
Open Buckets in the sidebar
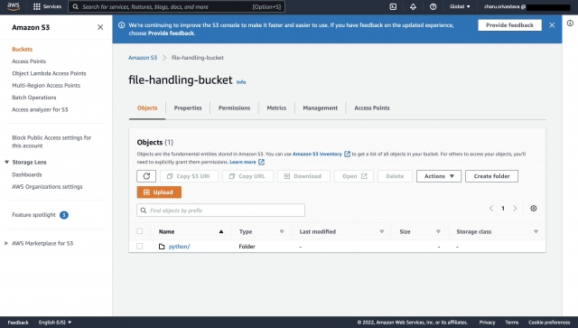(22, 49)
